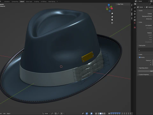Viewport: 153px width, 115px height.
Task: Click red X axis on navigation gizmo
Action: (x=112, y=8)
